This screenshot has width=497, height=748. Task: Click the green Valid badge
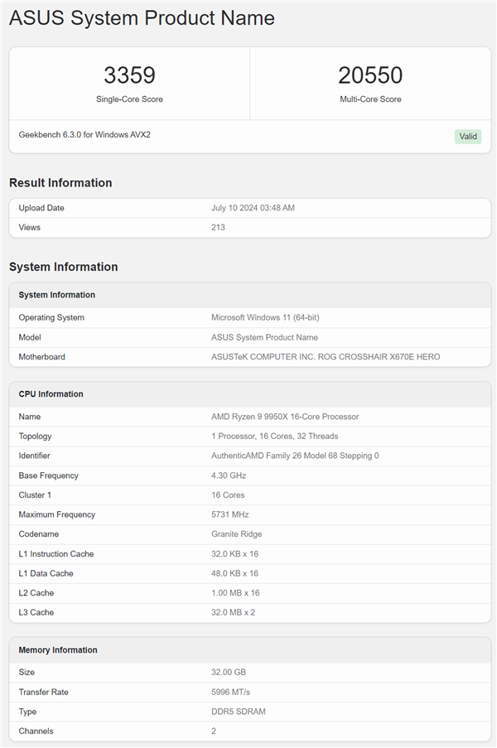(468, 136)
